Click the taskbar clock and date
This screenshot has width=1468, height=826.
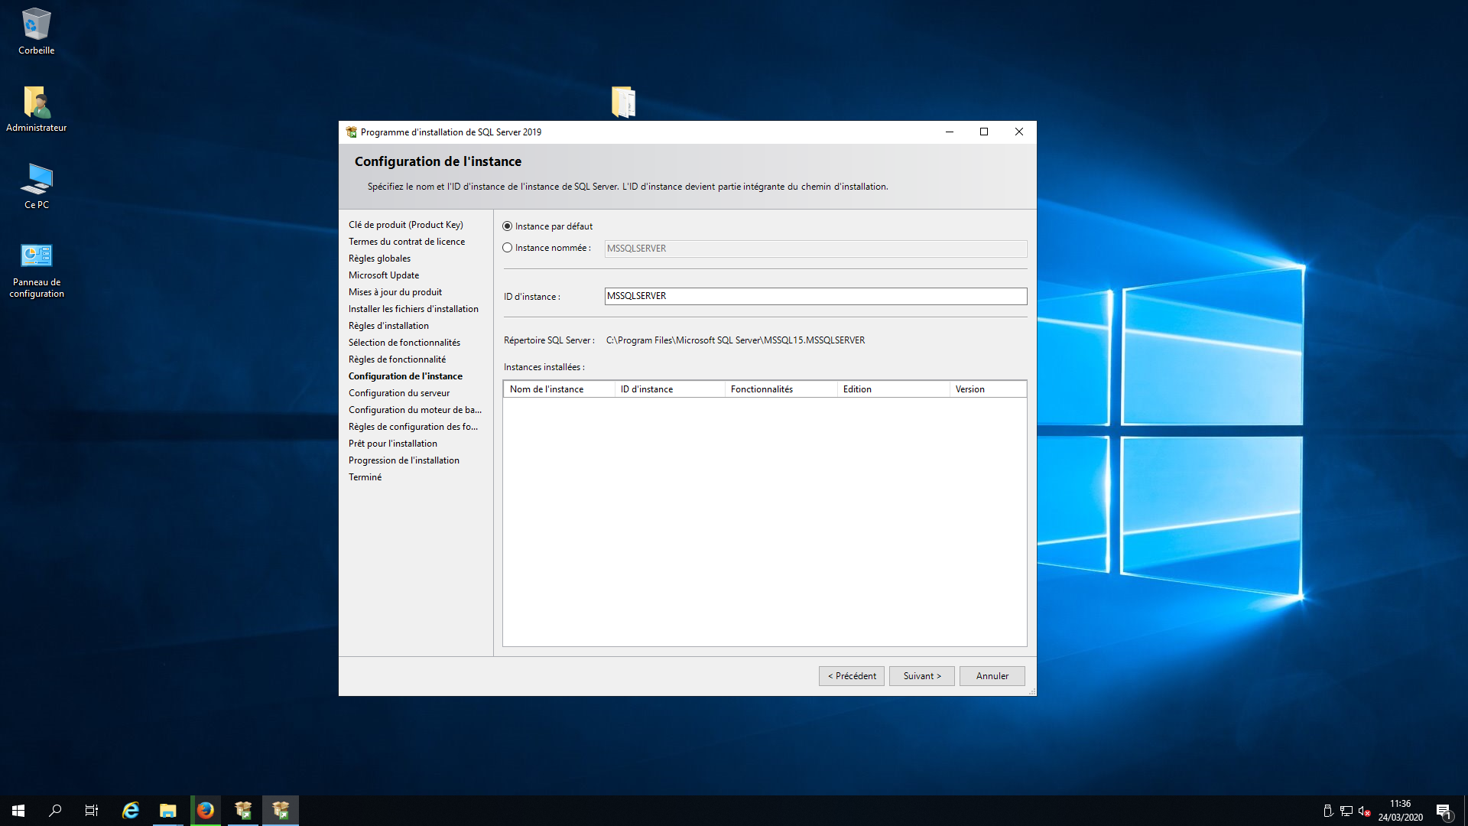point(1400,811)
